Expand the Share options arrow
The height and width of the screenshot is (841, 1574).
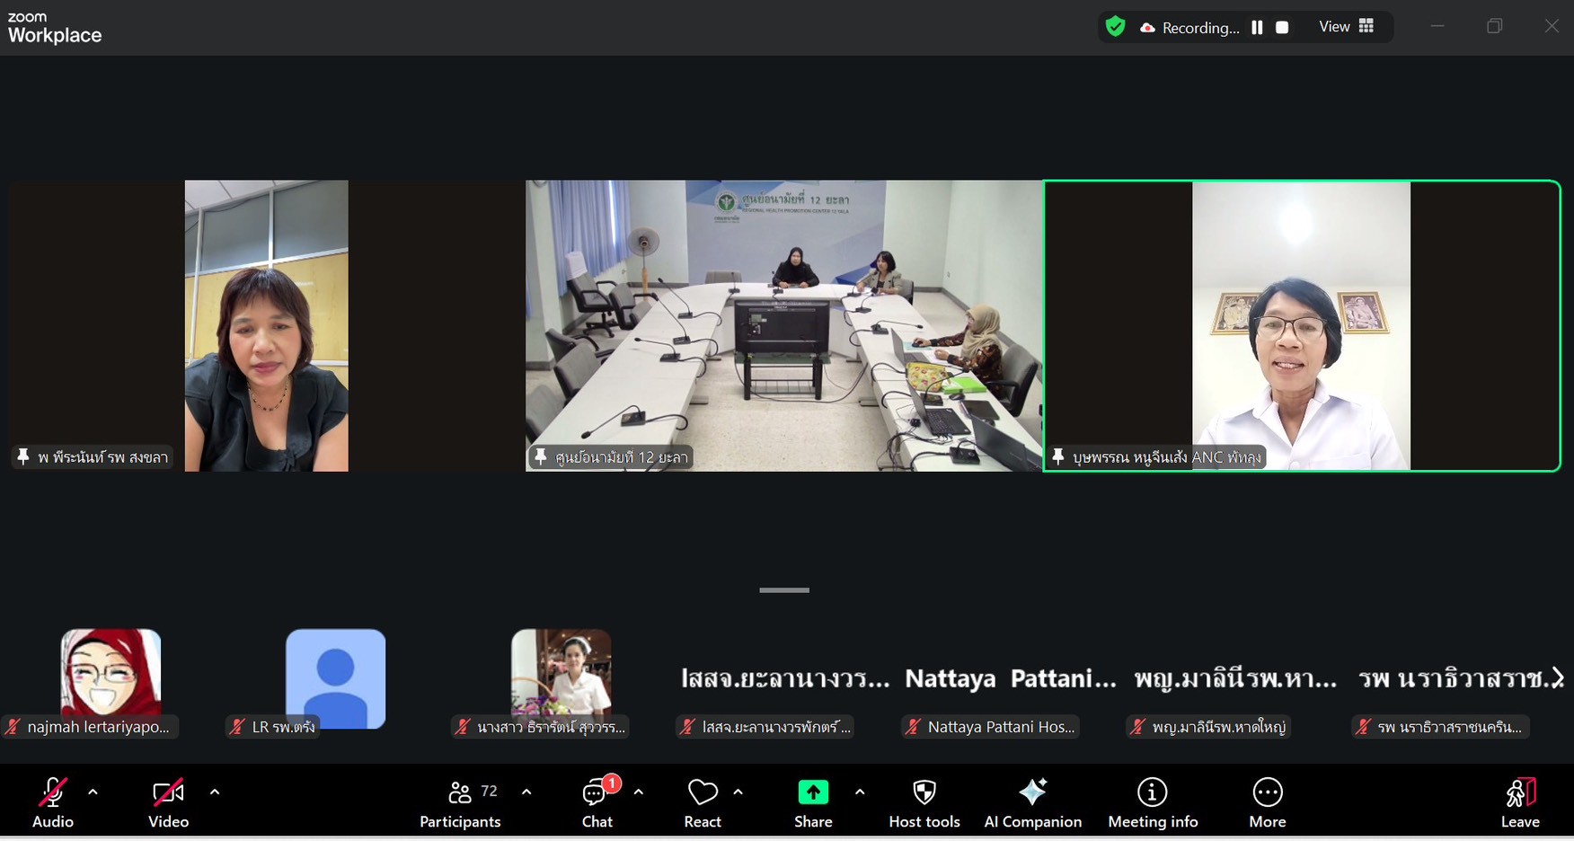(860, 792)
